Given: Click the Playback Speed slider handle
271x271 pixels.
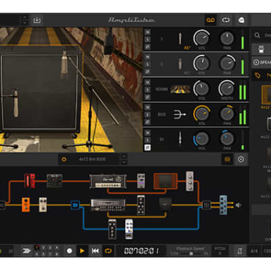Looking at the screenshot, I should coord(191,253).
